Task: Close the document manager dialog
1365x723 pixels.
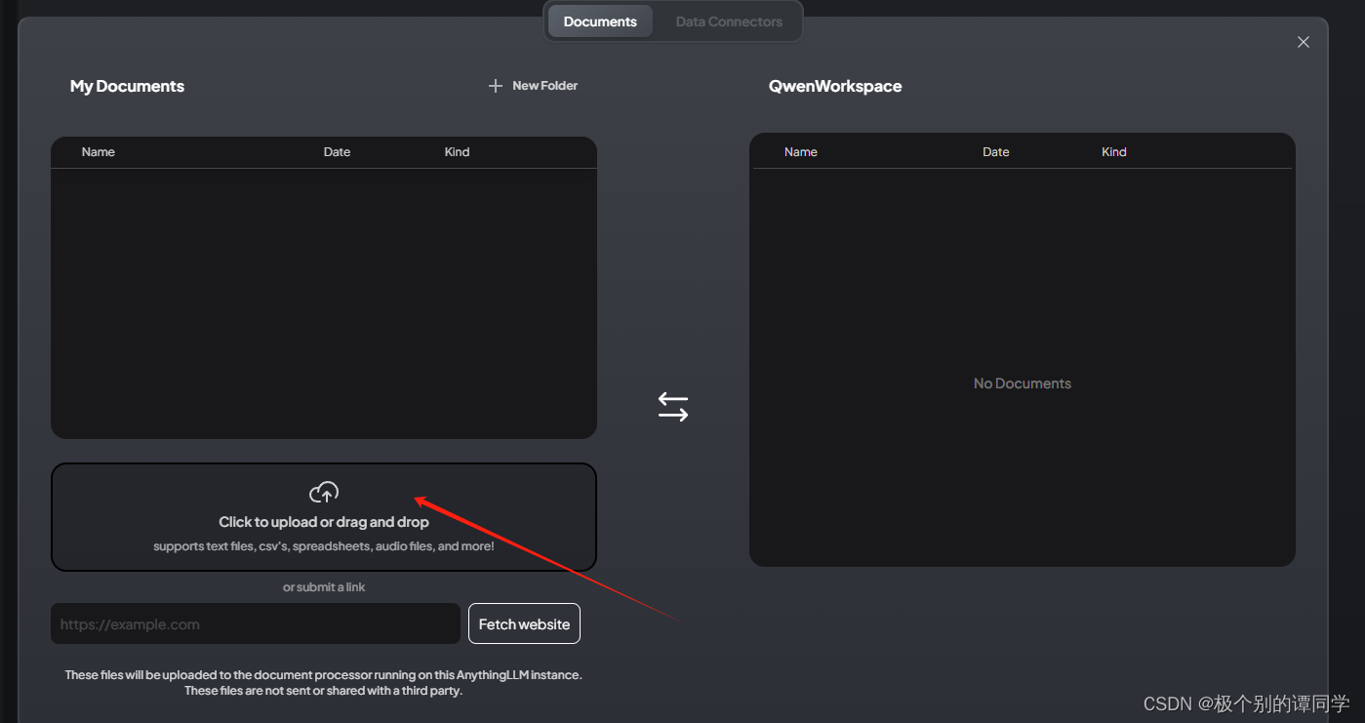Action: 1303,42
